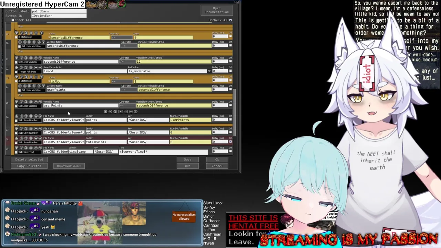Viewport: 441px width, 248px height.
Task: Click the Open Variable Window button
Action: (69, 166)
